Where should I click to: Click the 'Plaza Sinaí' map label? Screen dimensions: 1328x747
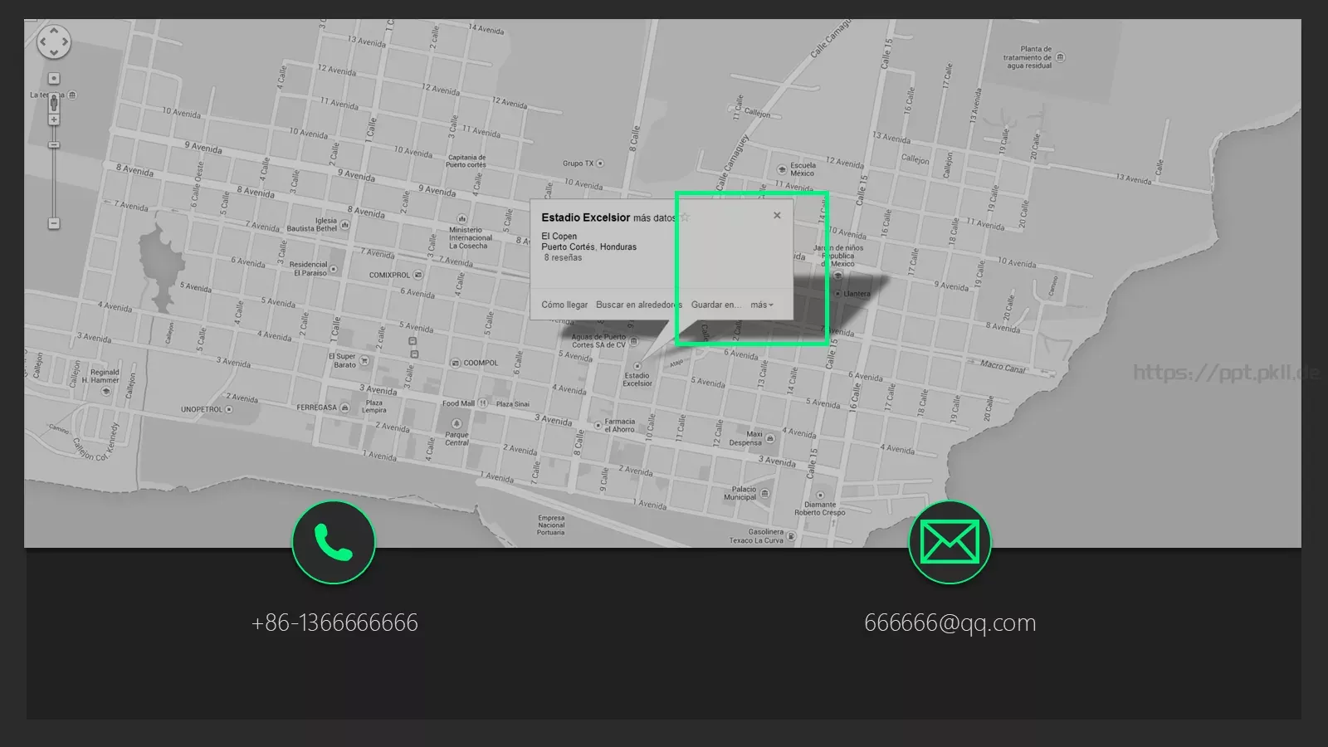click(513, 404)
